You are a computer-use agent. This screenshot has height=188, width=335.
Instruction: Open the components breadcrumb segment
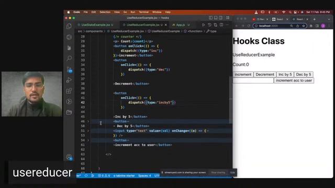click(x=94, y=31)
